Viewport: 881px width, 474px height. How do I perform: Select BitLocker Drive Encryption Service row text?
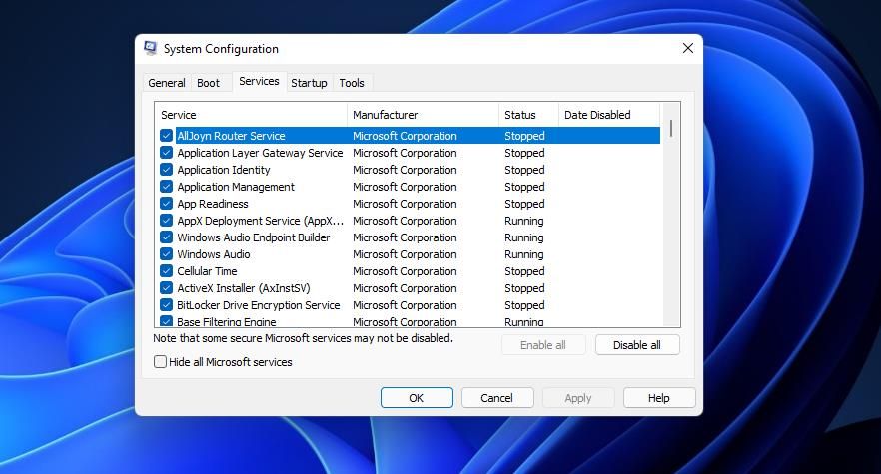[x=259, y=305]
